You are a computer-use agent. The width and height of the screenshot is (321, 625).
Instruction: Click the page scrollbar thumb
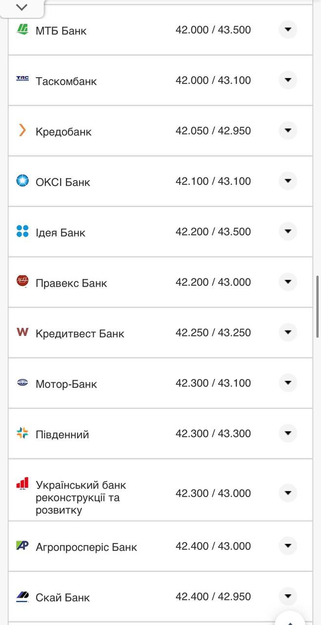coord(318,307)
